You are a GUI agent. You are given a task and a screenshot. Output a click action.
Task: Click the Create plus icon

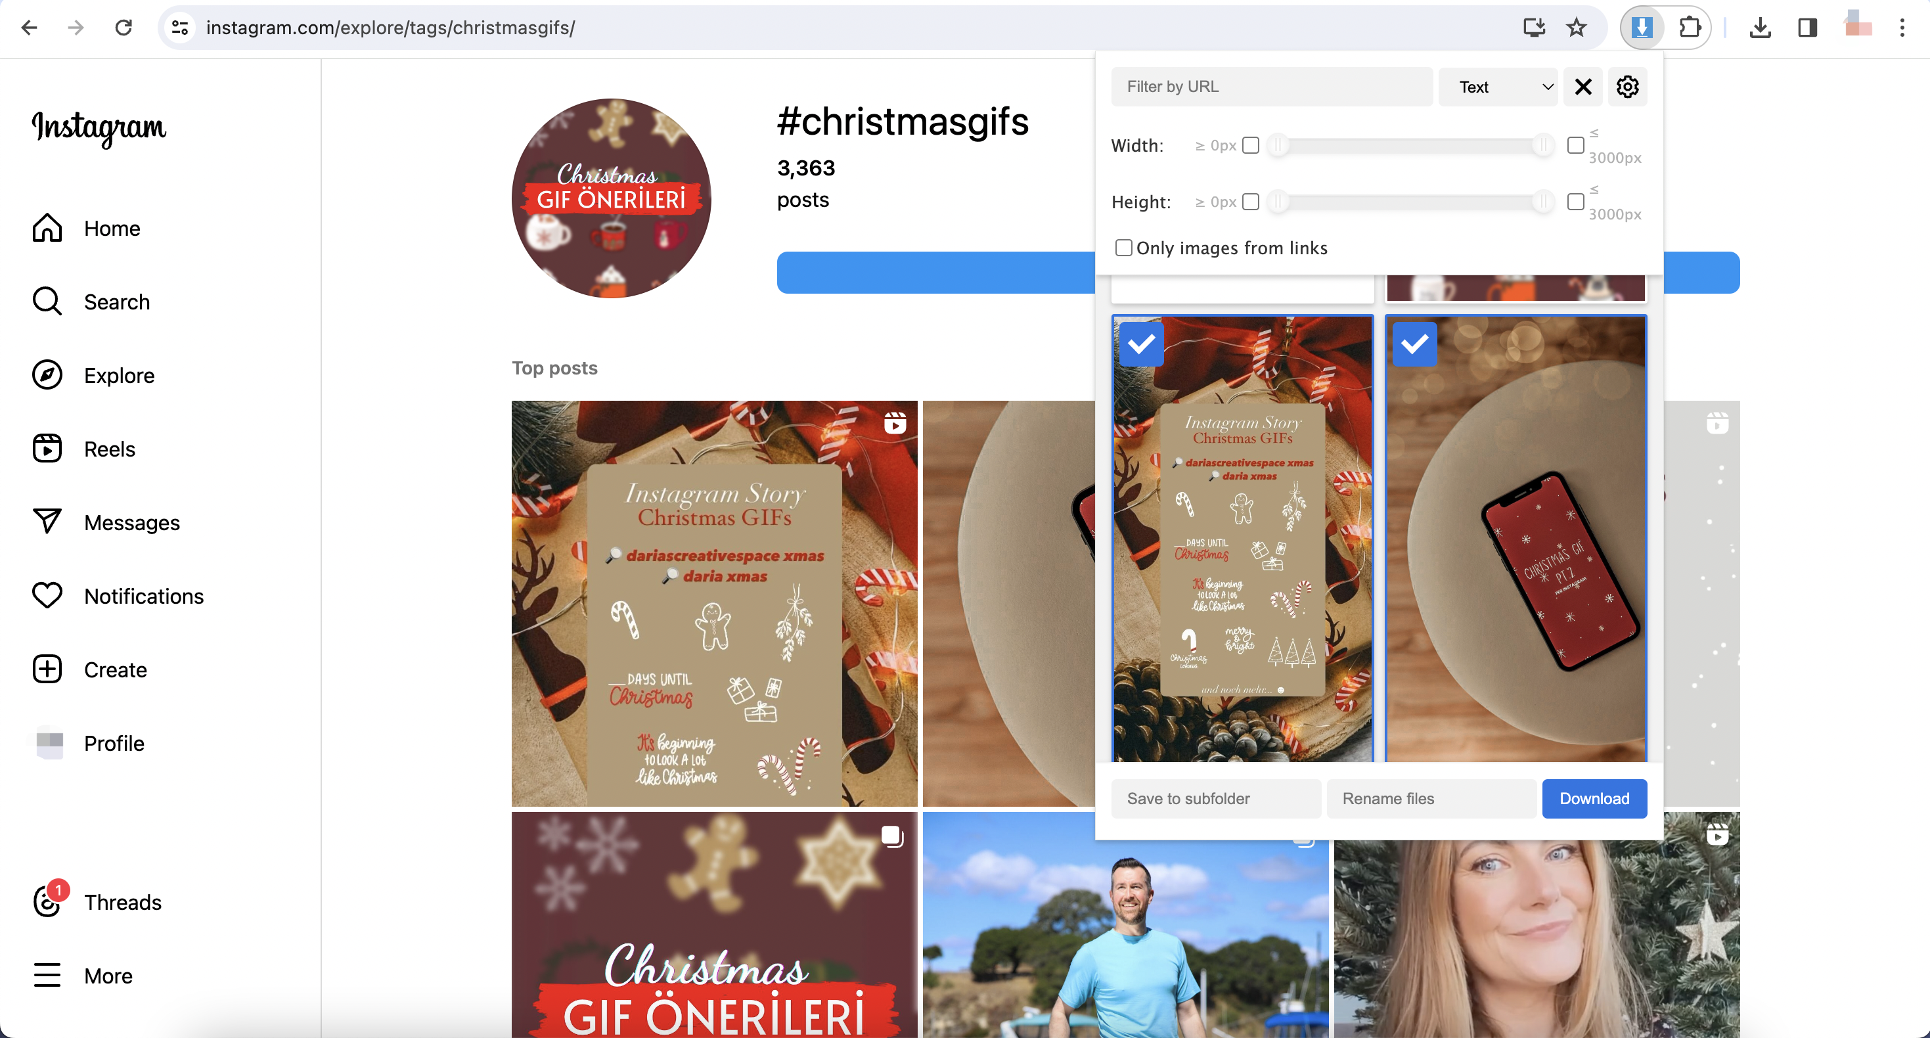point(47,670)
